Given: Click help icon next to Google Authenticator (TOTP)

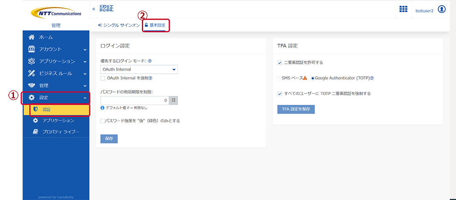Looking at the screenshot, I should (372, 78).
